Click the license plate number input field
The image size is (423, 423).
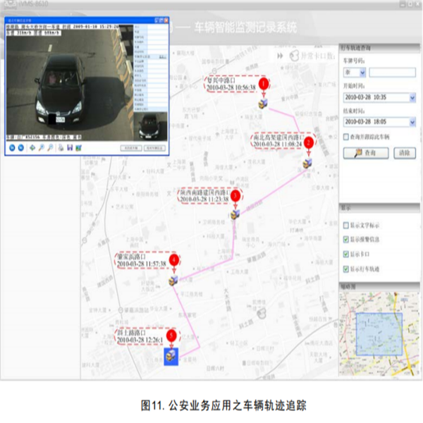pyautogui.click(x=391, y=72)
